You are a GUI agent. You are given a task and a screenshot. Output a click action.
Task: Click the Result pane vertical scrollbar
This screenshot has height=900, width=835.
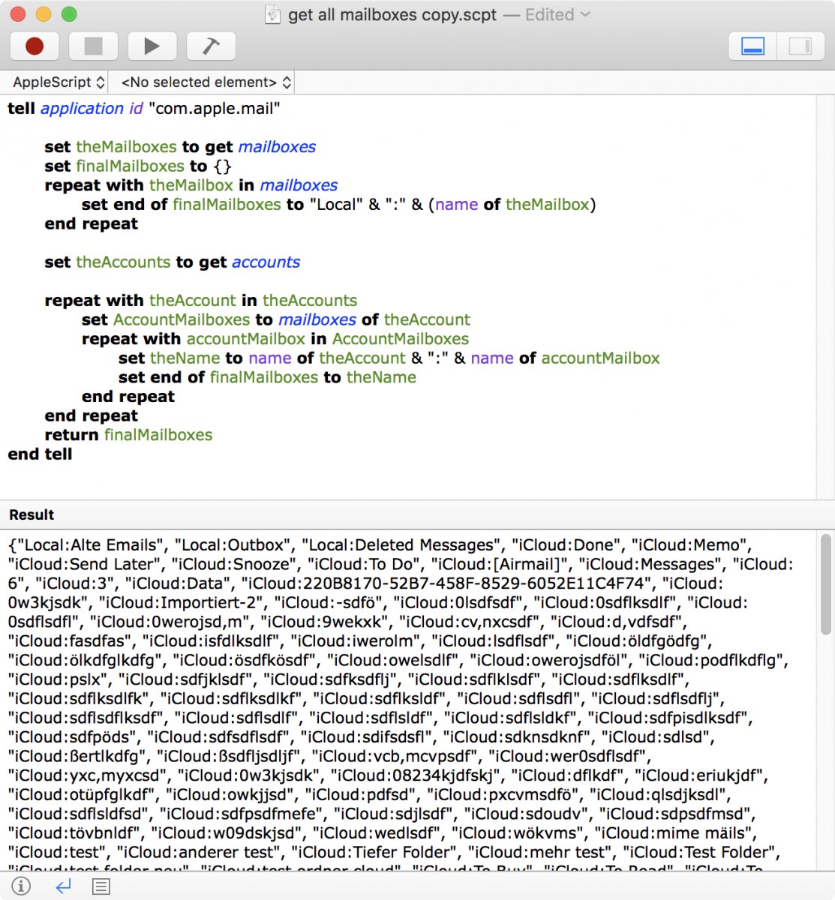pyautogui.click(x=826, y=585)
